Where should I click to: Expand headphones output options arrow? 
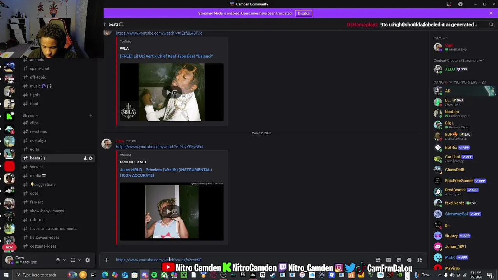pyautogui.click(x=79, y=260)
